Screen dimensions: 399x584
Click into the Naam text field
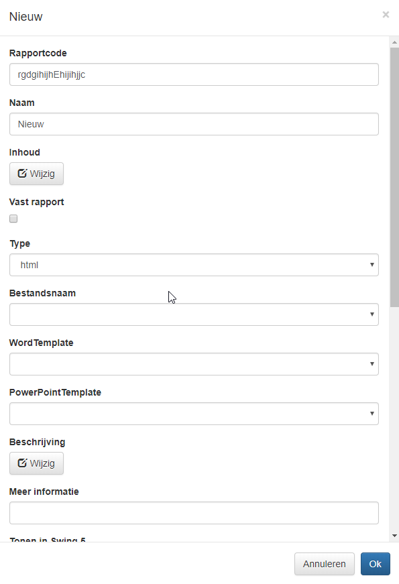(x=194, y=124)
